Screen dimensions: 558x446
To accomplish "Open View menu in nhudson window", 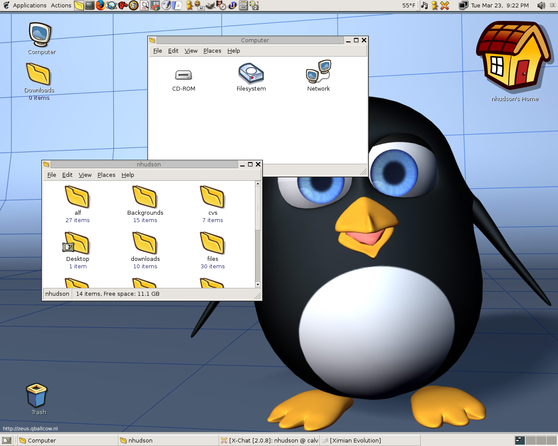I will (x=85, y=175).
